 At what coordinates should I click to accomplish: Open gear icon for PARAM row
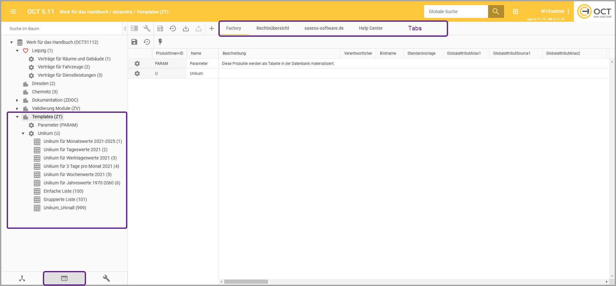[x=137, y=64]
